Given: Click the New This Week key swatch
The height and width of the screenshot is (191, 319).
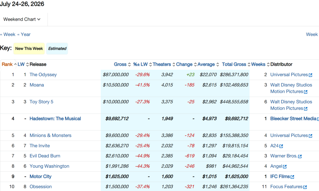Looking at the screenshot, I should [29, 48].
